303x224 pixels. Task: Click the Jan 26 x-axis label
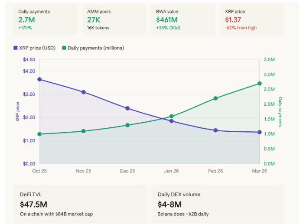(171, 171)
